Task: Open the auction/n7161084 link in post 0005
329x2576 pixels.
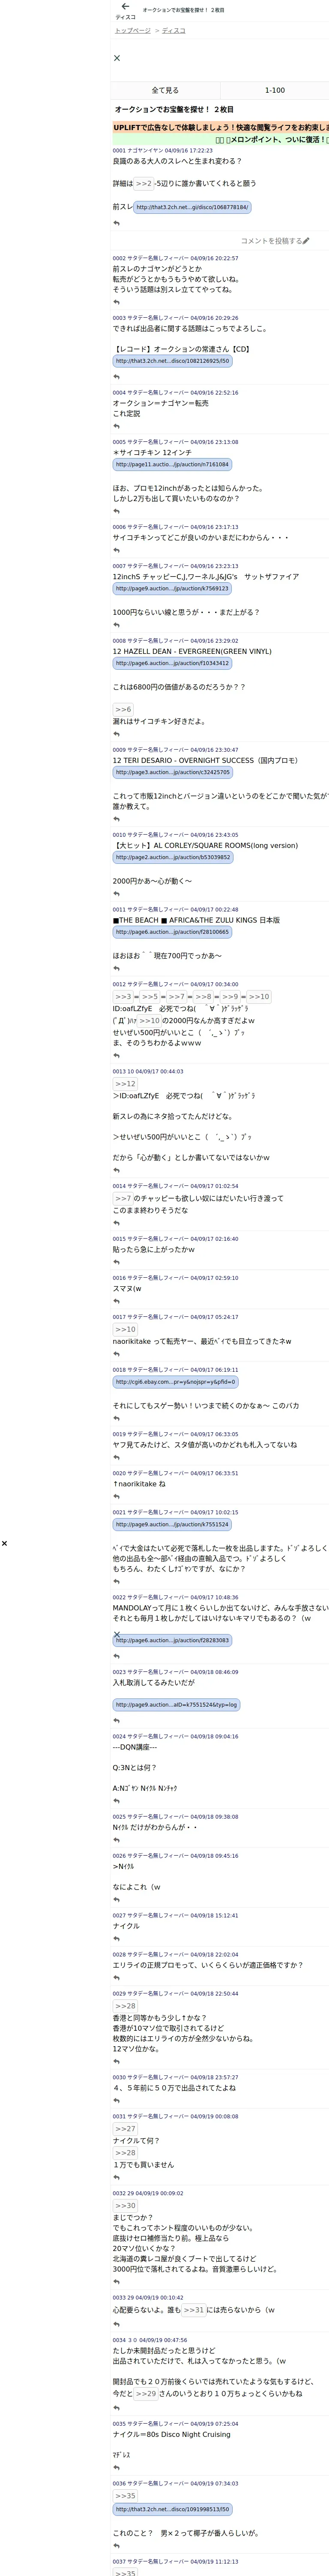Action: [173, 465]
